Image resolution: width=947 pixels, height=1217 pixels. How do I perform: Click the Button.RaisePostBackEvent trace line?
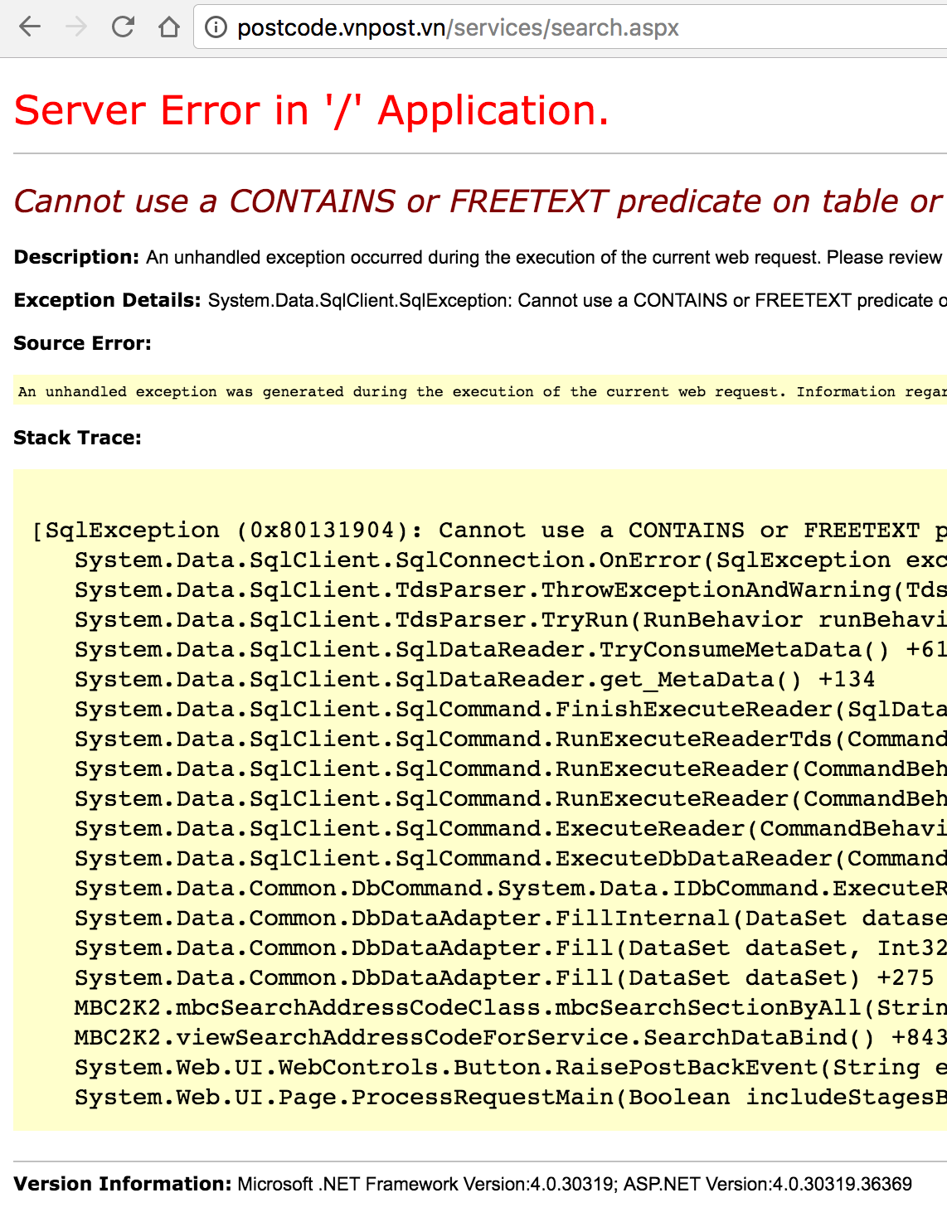[509, 1068]
